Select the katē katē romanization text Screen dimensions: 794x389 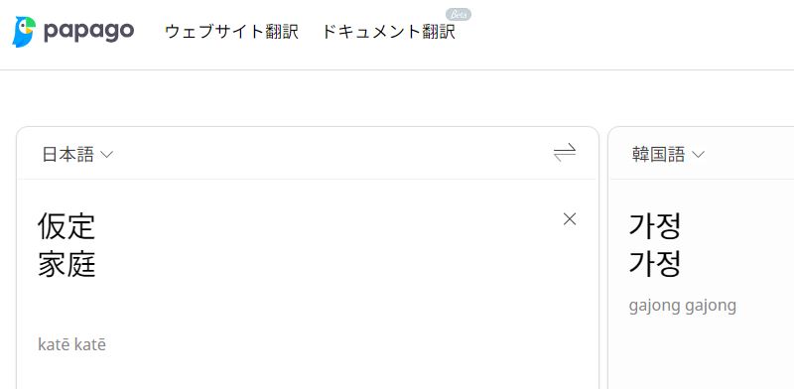pos(71,345)
